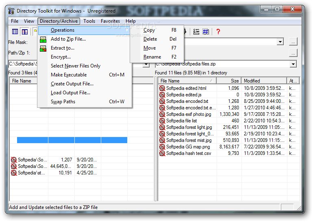Select Add to Zip File menu entry
The height and width of the screenshot is (222, 313).
click(x=85, y=39)
